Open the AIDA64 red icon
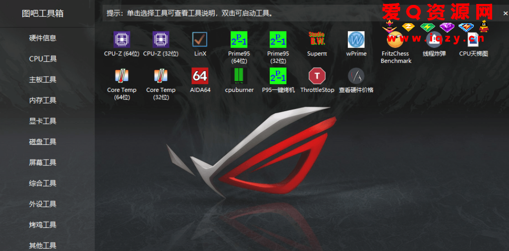Image resolution: width=509 pixels, height=251 pixels. click(x=200, y=76)
